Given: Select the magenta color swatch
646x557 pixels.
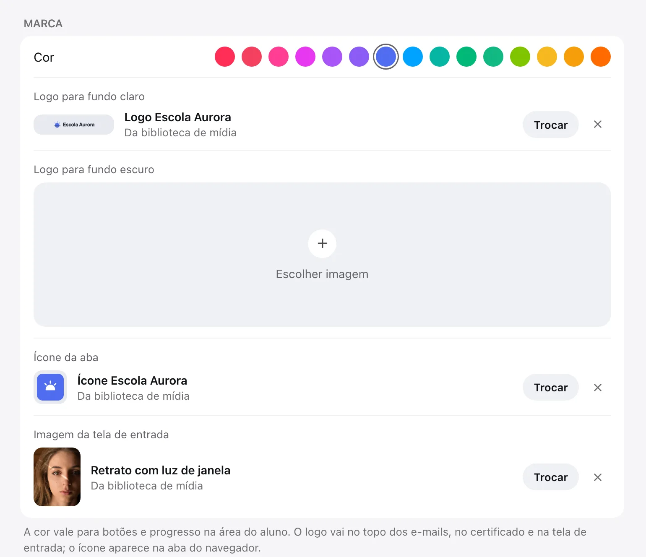Looking at the screenshot, I should 305,57.
